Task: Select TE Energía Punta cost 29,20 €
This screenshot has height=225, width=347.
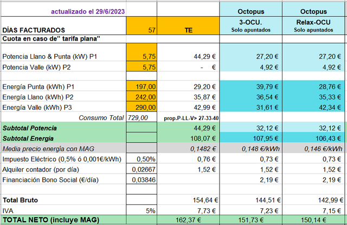Action: click(x=188, y=87)
